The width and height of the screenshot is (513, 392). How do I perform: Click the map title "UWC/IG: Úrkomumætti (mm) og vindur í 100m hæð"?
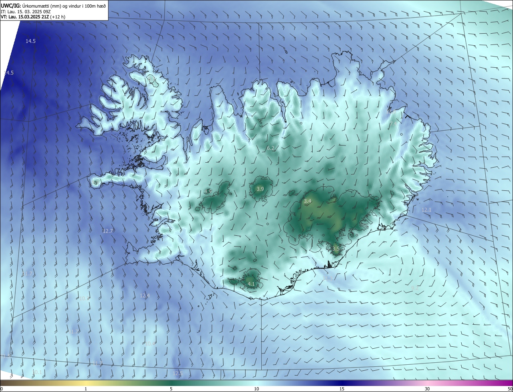point(53,6)
